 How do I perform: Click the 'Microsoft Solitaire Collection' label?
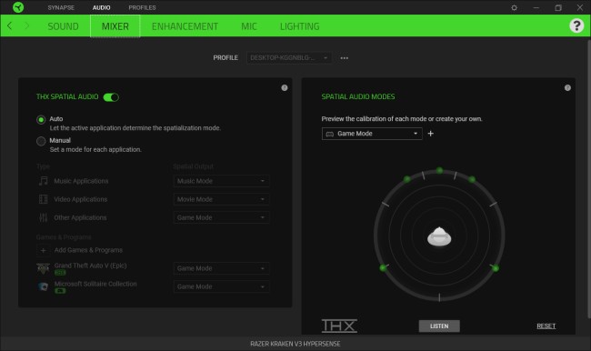point(95,284)
